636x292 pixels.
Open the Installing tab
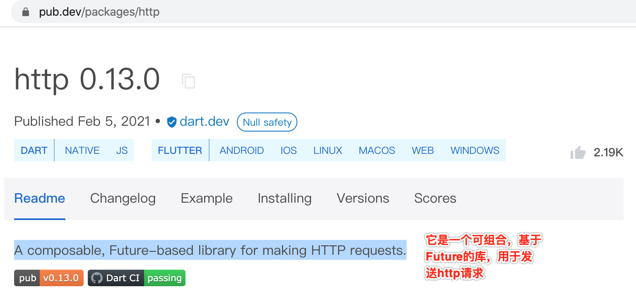284,199
